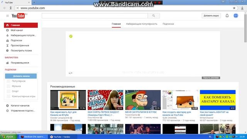Switch to Набирающие популярность tab

point(142,24)
